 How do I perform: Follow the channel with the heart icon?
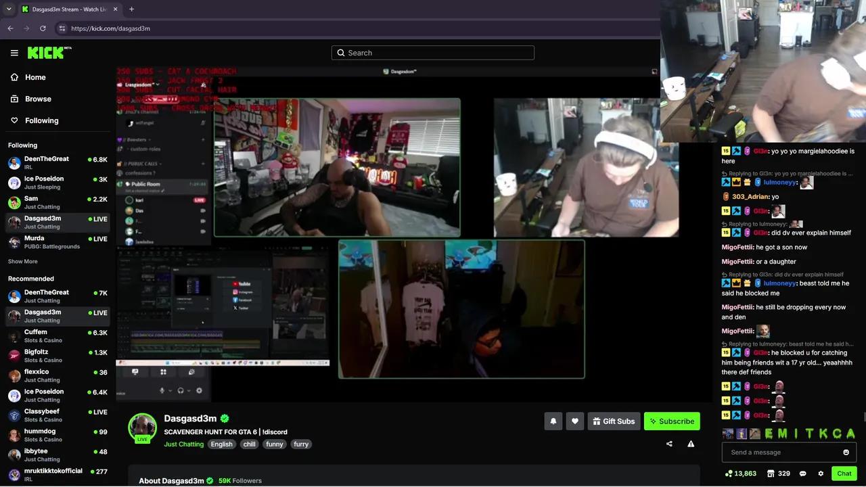pos(574,421)
